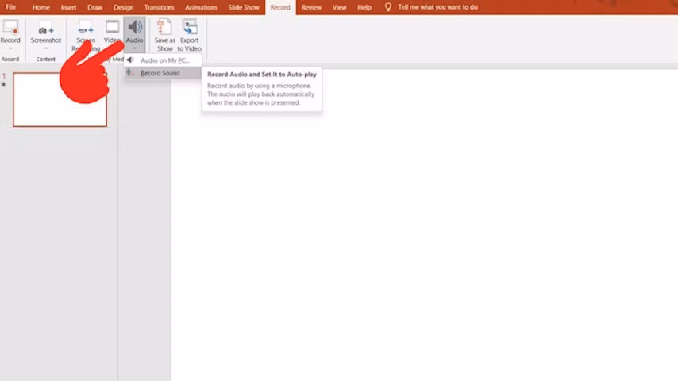
Task: Expand the Record button dropdown arrow
Action: [10, 48]
